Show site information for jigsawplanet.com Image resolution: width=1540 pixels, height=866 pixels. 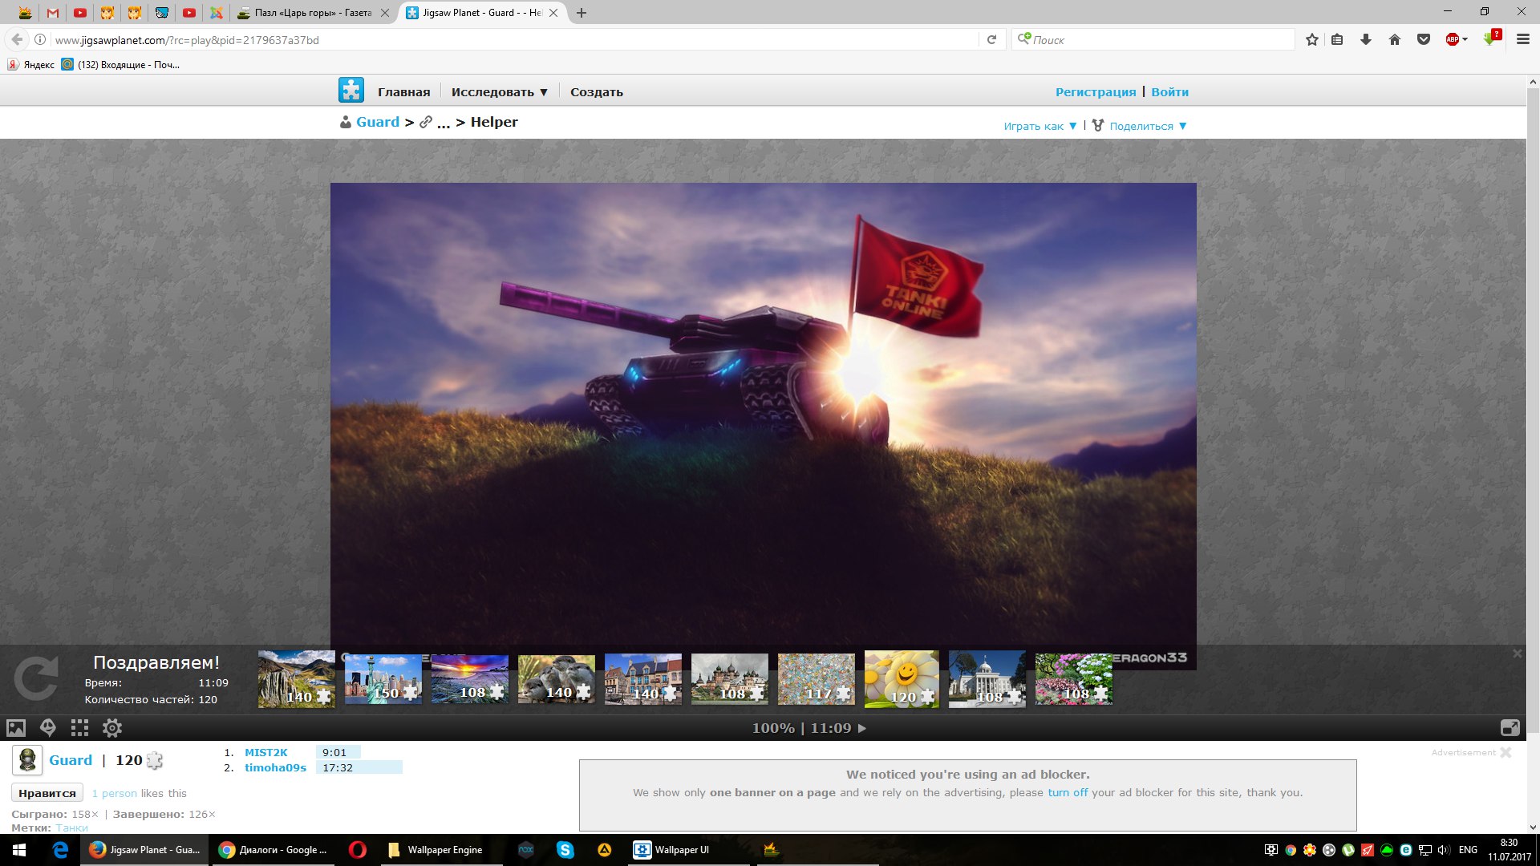click(x=40, y=39)
